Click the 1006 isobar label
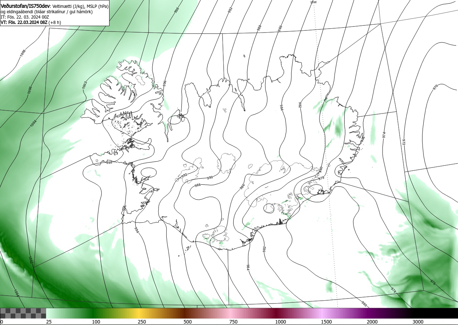The width and height of the screenshot is (458, 325). (x=30, y=90)
